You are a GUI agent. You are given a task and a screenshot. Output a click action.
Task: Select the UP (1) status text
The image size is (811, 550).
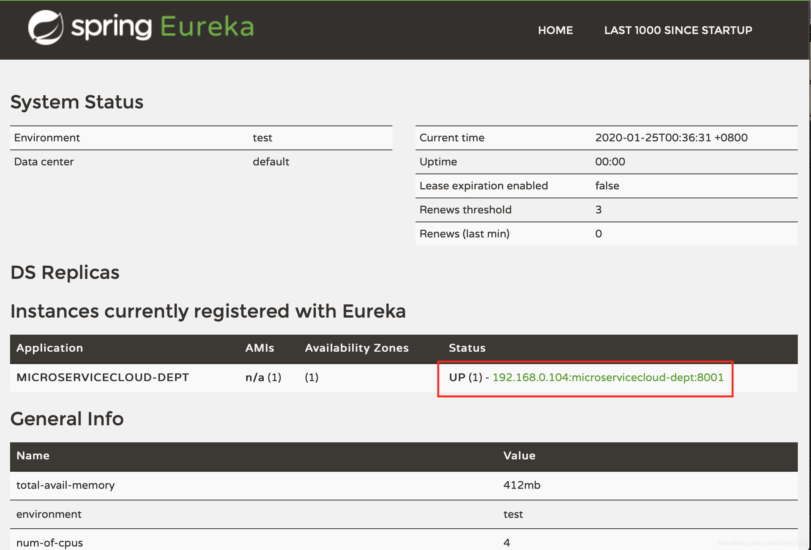(x=466, y=377)
